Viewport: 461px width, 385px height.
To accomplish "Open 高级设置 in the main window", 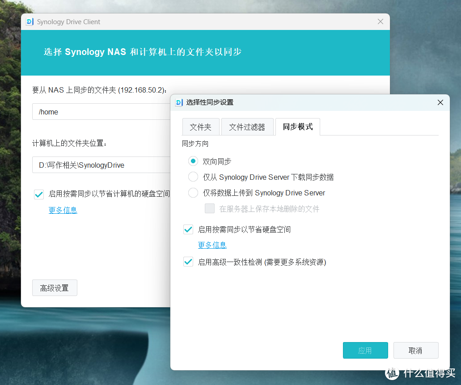I will [55, 288].
